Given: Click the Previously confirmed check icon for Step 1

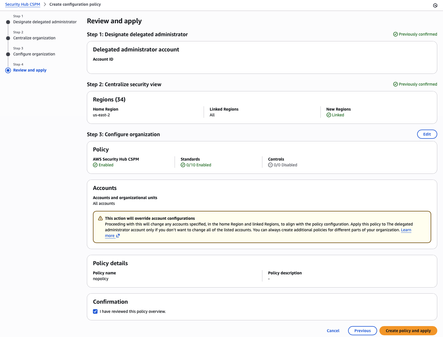Looking at the screenshot, I should click(x=396, y=34).
